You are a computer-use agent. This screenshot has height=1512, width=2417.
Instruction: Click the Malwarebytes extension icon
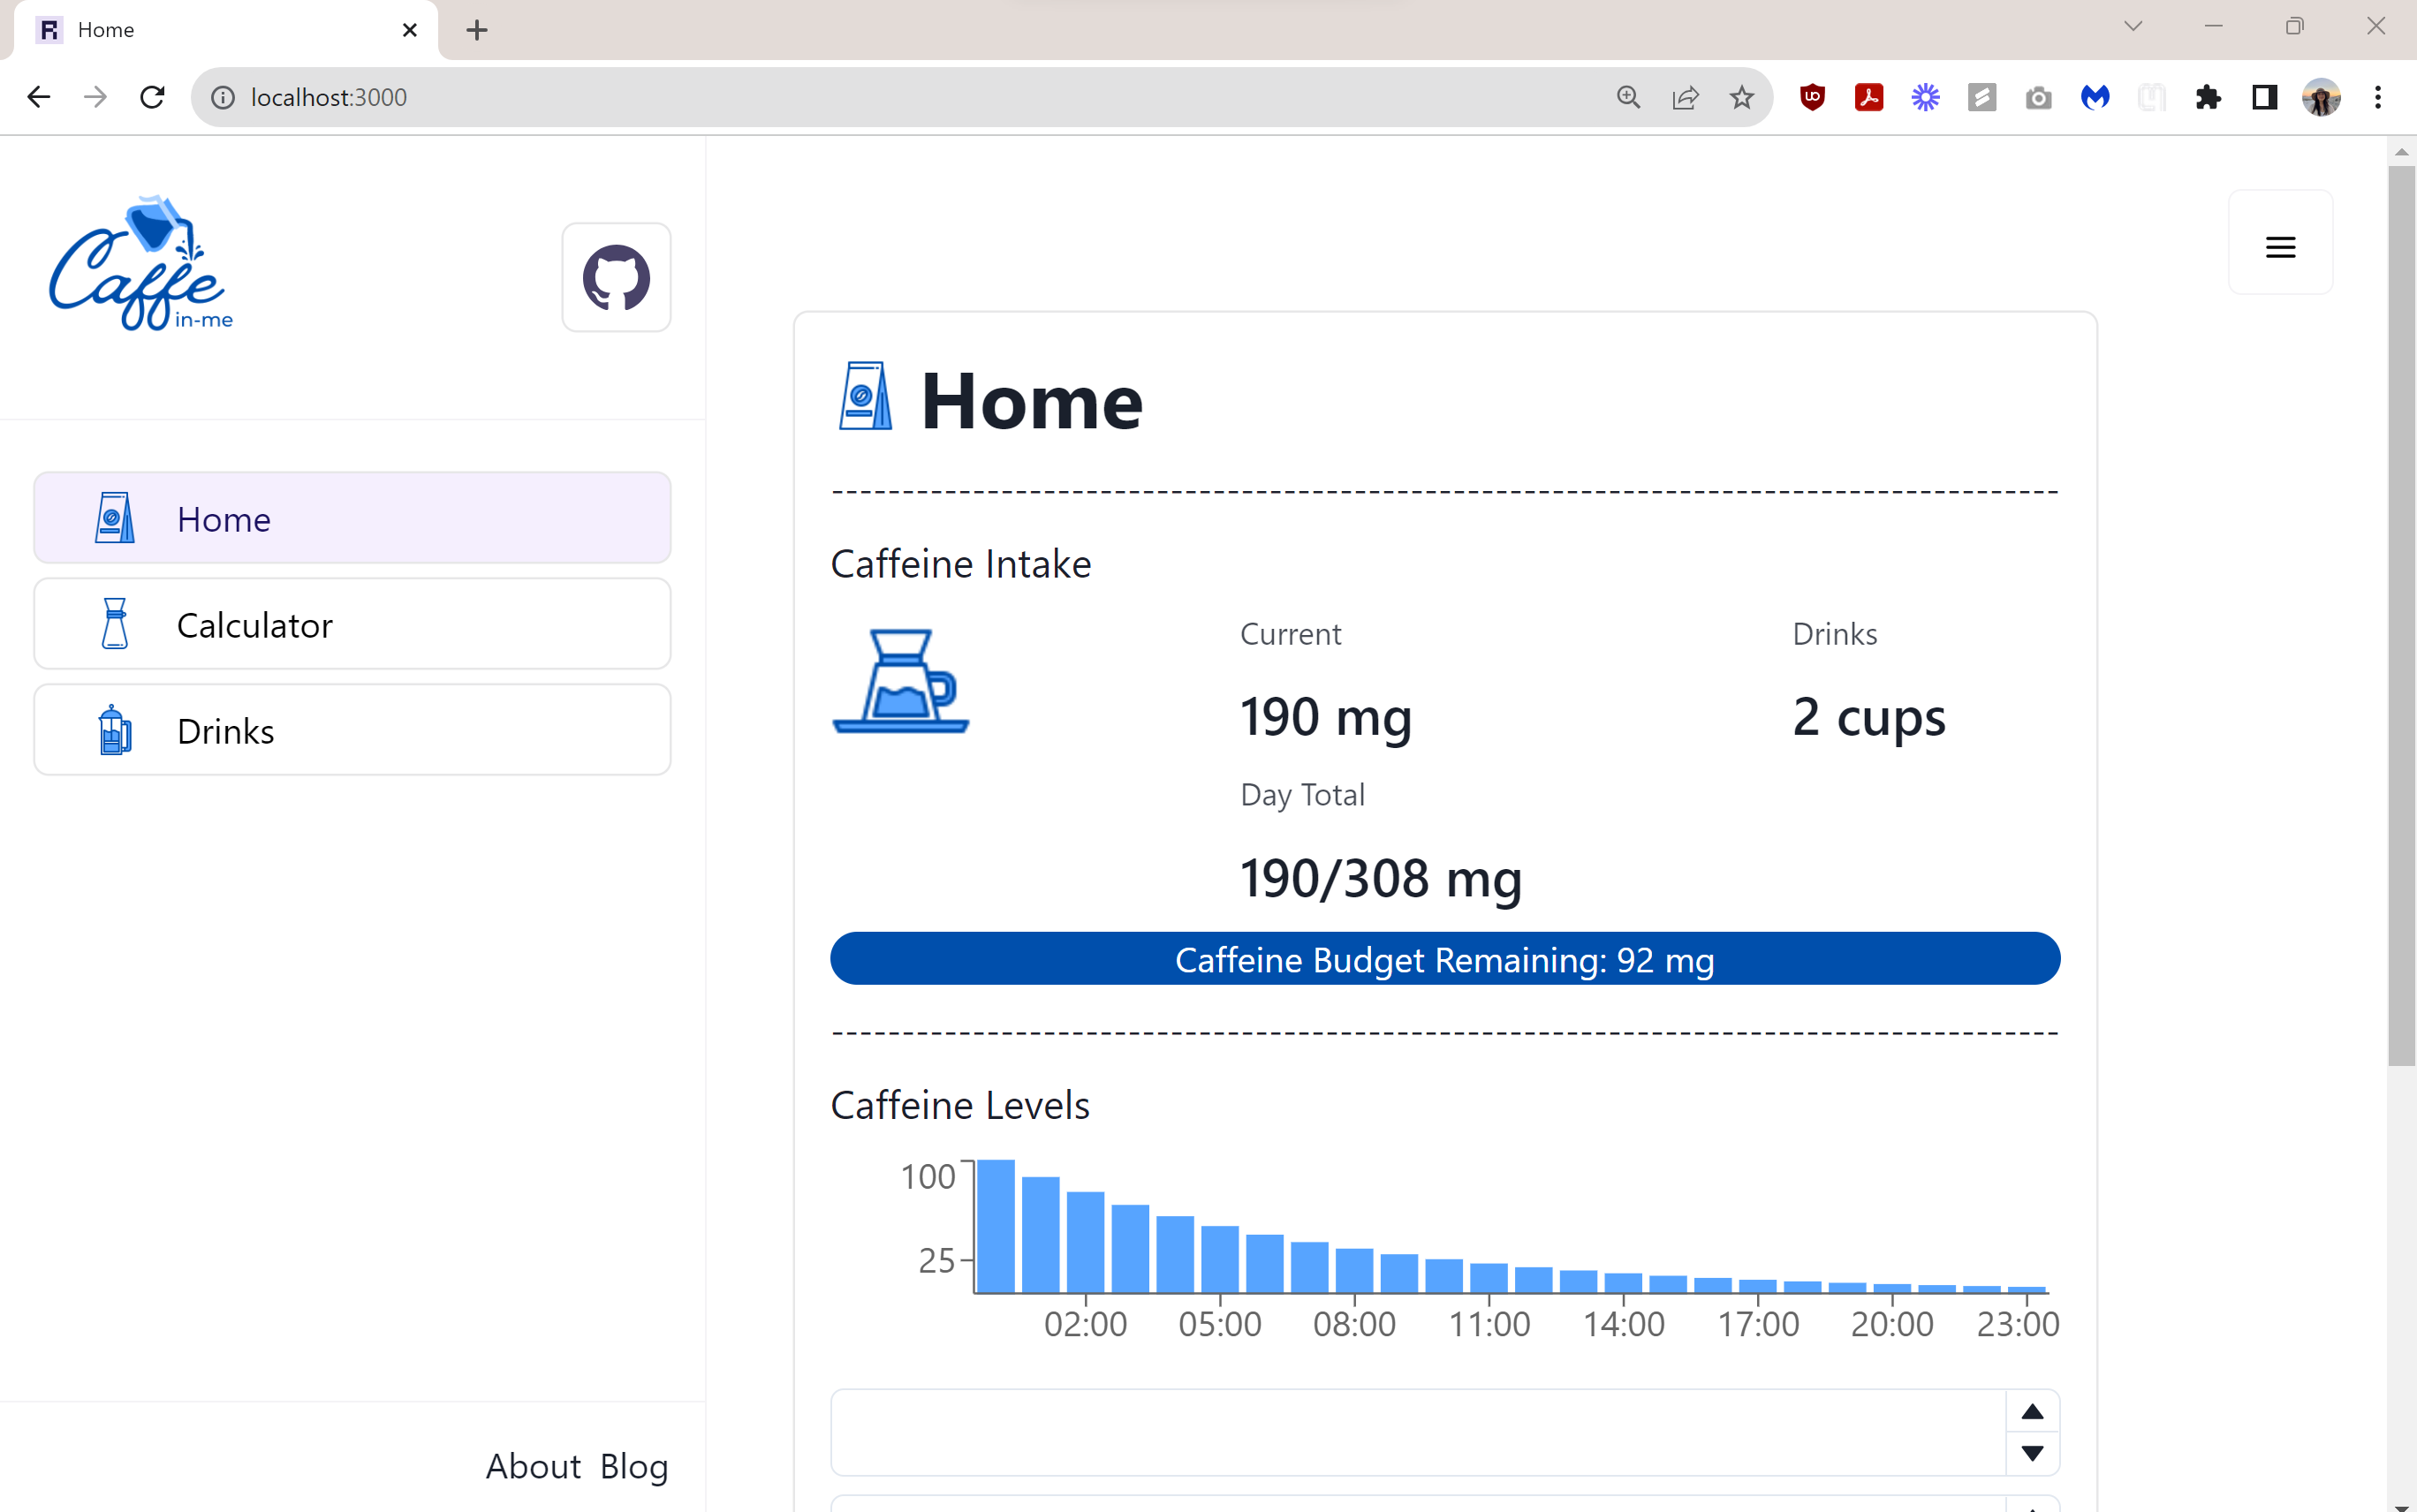(2094, 97)
